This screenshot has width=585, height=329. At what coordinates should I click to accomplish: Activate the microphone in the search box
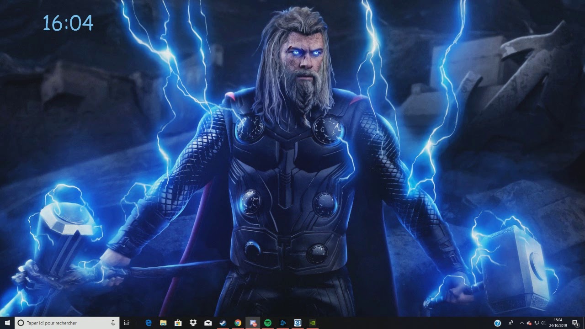coord(113,323)
